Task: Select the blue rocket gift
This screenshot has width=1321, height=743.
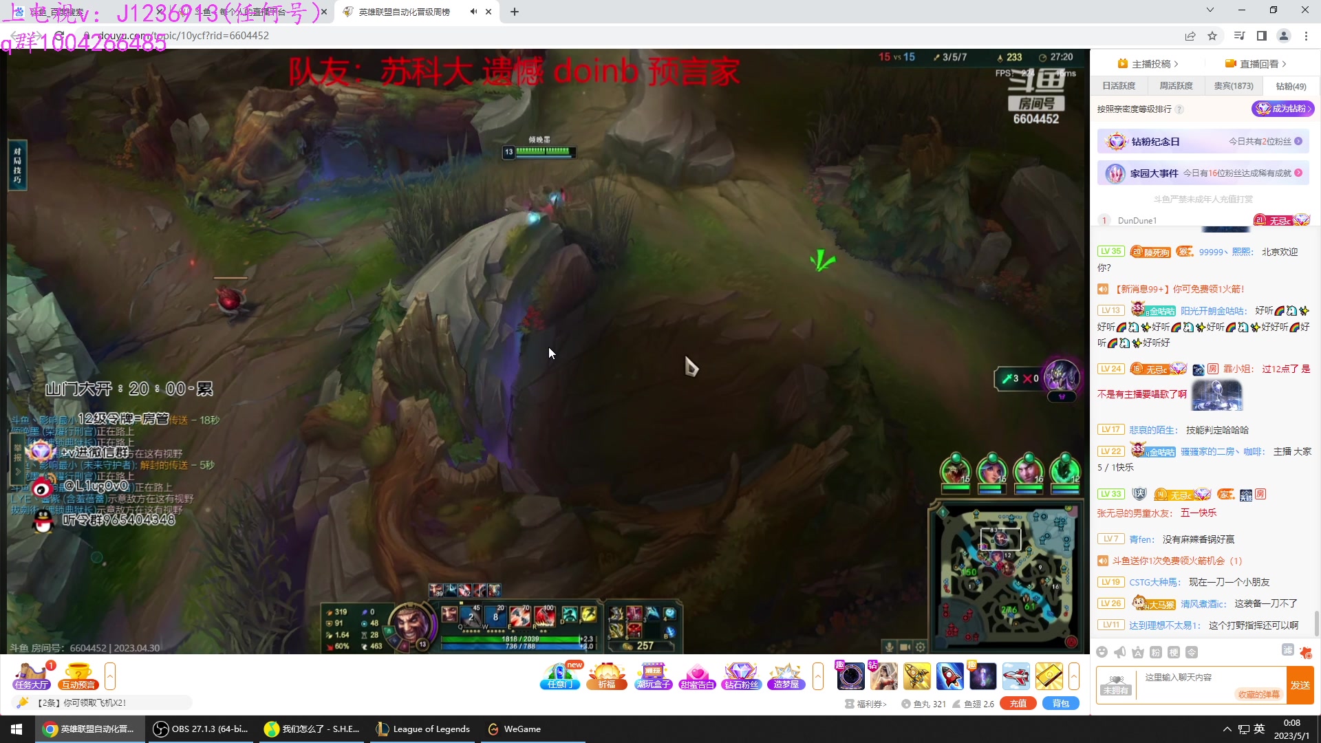Action: click(949, 676)
